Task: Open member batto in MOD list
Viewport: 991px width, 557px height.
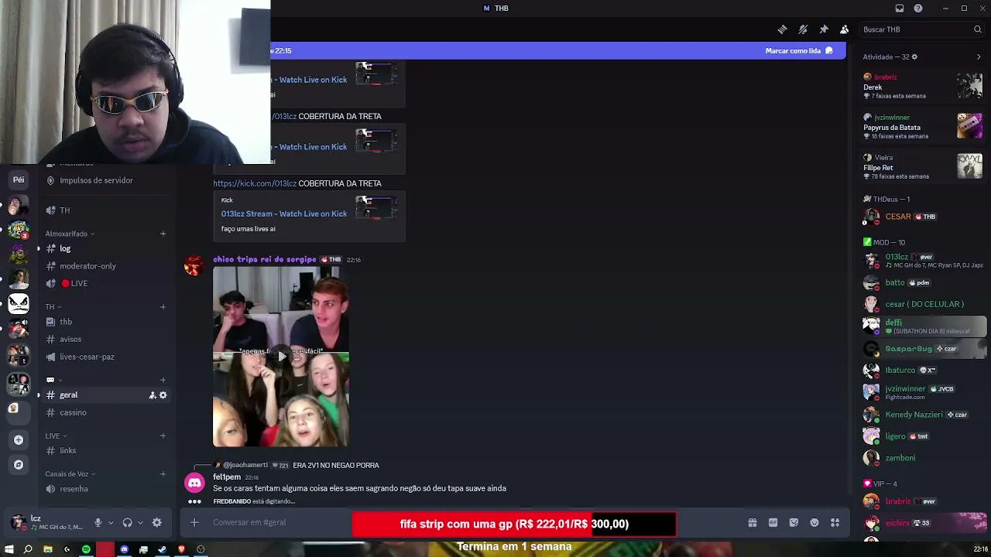Action: click(x=923, y=283)
